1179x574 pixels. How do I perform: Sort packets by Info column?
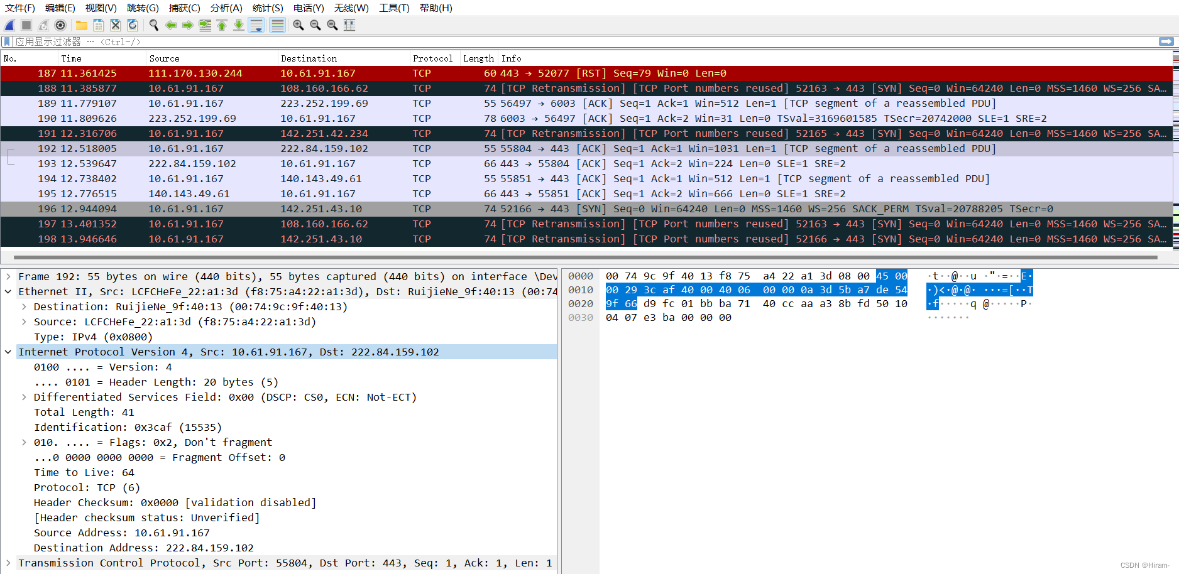click(x=835, y=58)
